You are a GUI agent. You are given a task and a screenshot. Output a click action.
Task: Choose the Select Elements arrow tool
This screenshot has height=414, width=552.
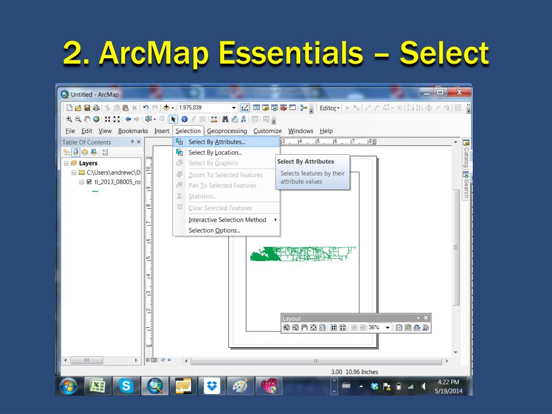(173, 119)
